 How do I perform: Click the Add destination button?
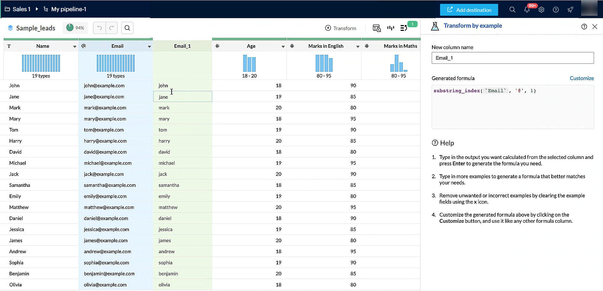pos(469,10)
